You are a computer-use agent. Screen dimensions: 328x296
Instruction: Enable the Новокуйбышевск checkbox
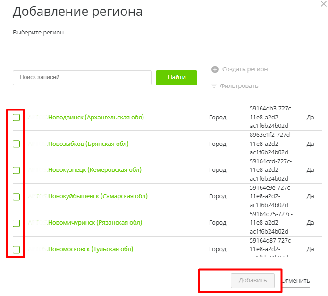pyautogui.click(x=17, y=197)
